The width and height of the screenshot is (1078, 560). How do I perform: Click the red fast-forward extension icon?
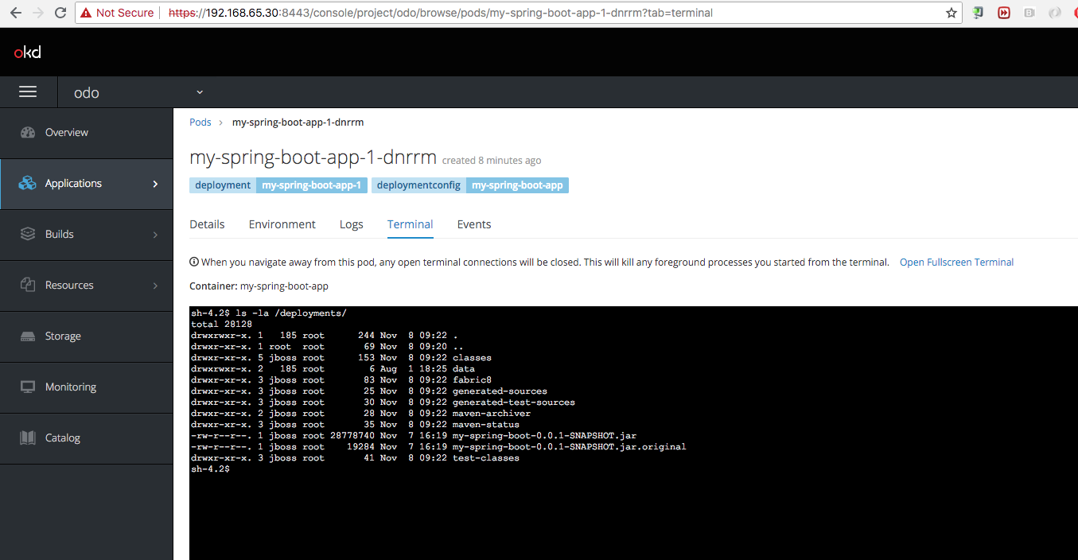1004,13
